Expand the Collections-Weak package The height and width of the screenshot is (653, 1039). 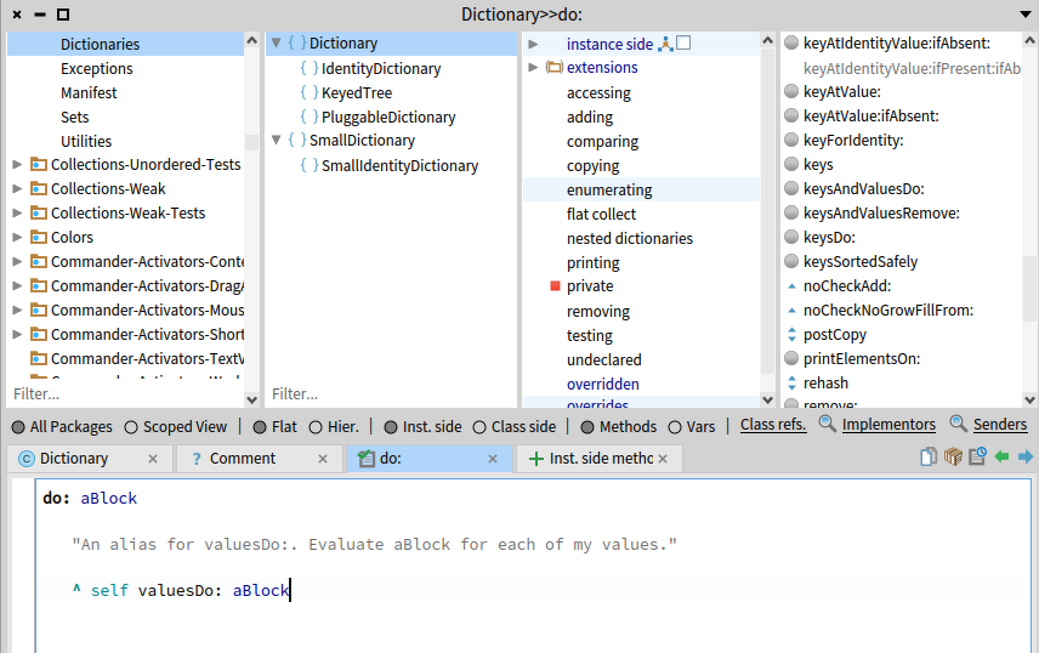coord(17,189)
